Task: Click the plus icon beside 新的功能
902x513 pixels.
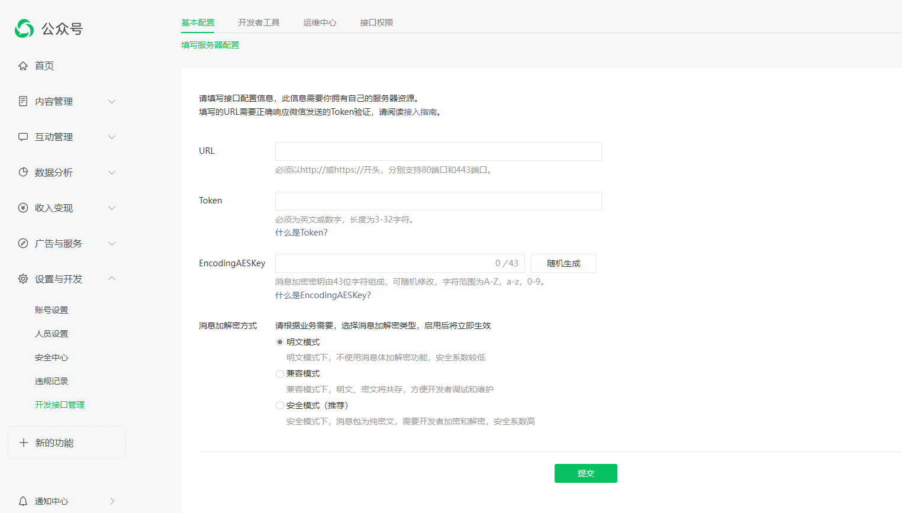Action: pos(24,443)
